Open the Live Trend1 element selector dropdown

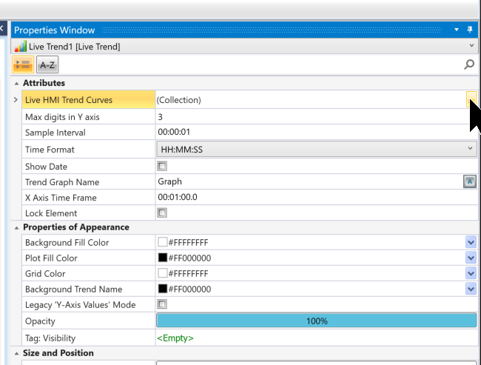(471, 46)
